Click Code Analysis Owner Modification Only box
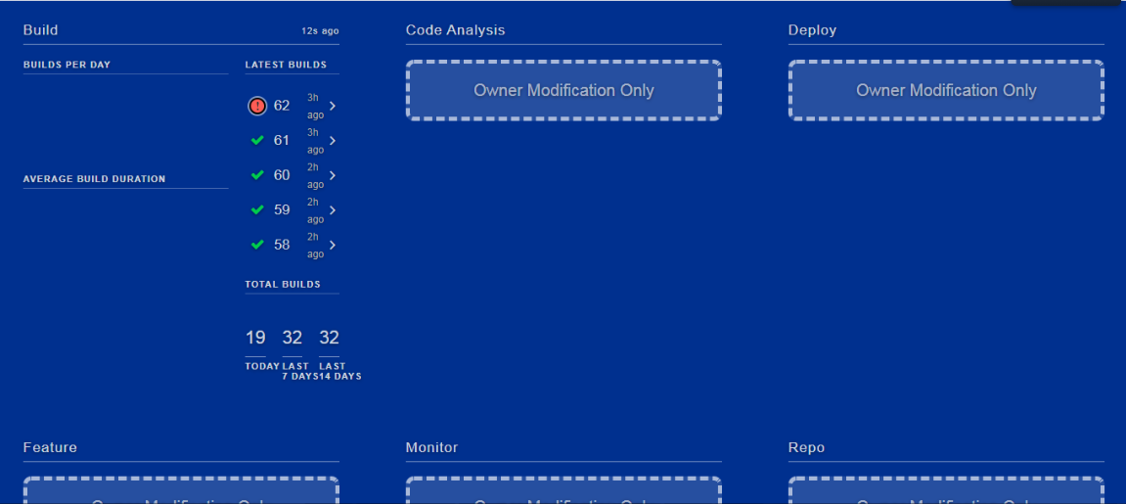The height and width of the screenshot is (504, 1126). point(563,90)
